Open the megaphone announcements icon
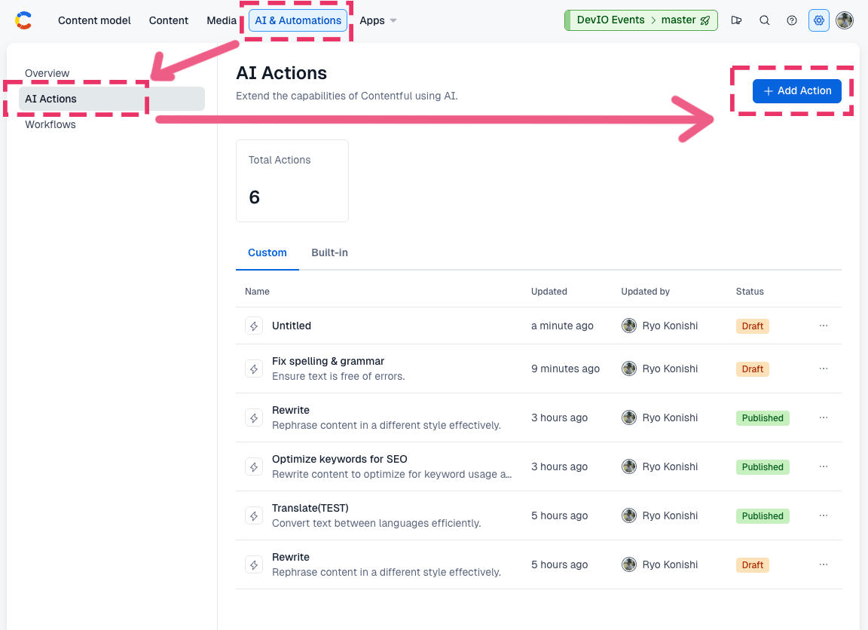Viewport: 868px width, 630px height. (x=736, y=20)
